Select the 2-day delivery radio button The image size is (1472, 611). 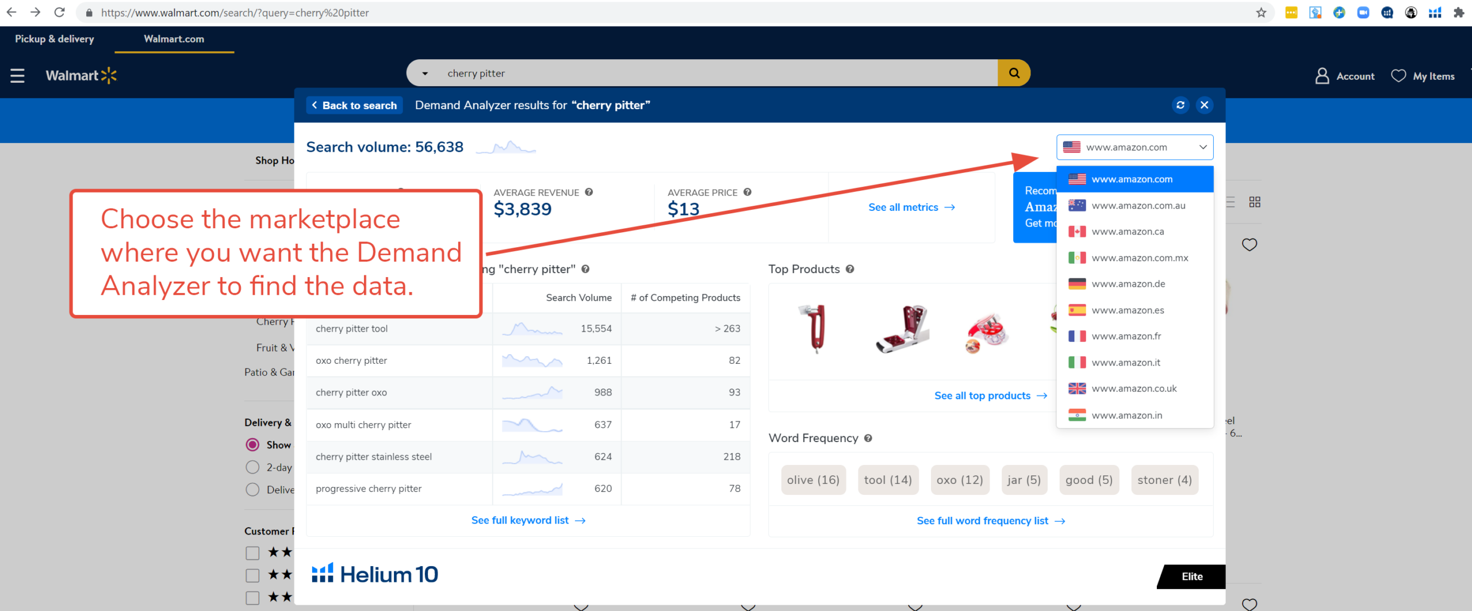(252, 467)
